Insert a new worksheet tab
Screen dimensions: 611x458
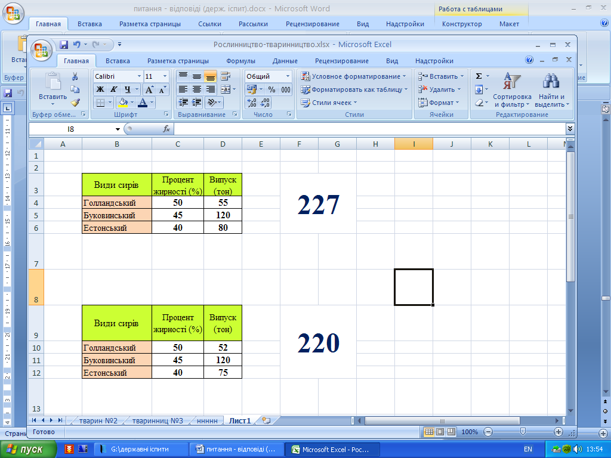[x=267, y=420]
